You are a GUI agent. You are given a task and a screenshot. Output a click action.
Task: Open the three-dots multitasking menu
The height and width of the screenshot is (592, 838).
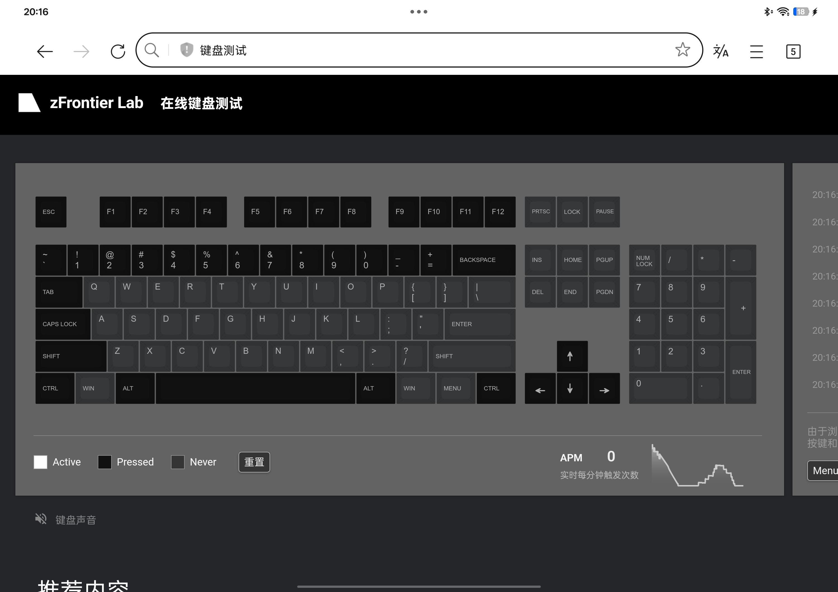[419, 12]
